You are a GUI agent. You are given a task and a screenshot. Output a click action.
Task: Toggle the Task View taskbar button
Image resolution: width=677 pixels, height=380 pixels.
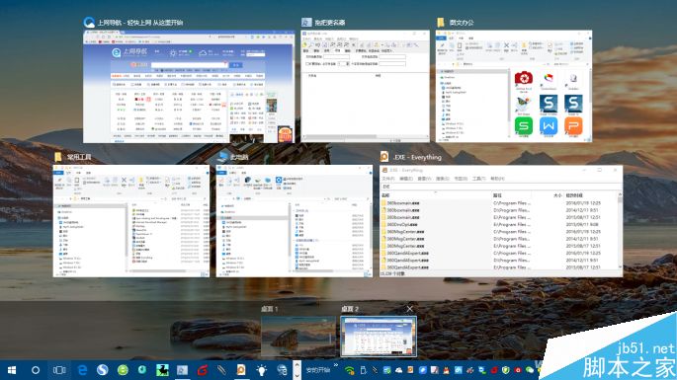[x=59, y=370]
